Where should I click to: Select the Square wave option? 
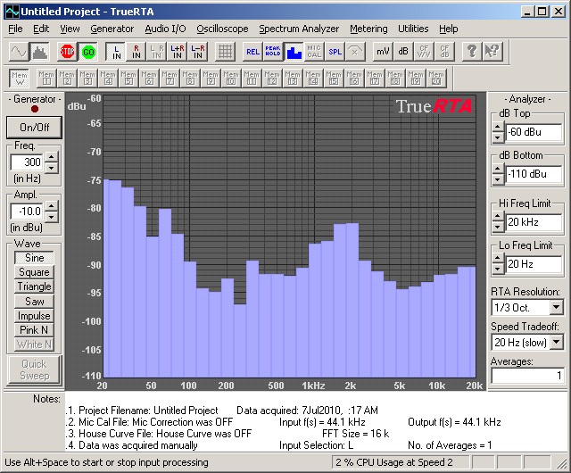click(x=34, y=272)
